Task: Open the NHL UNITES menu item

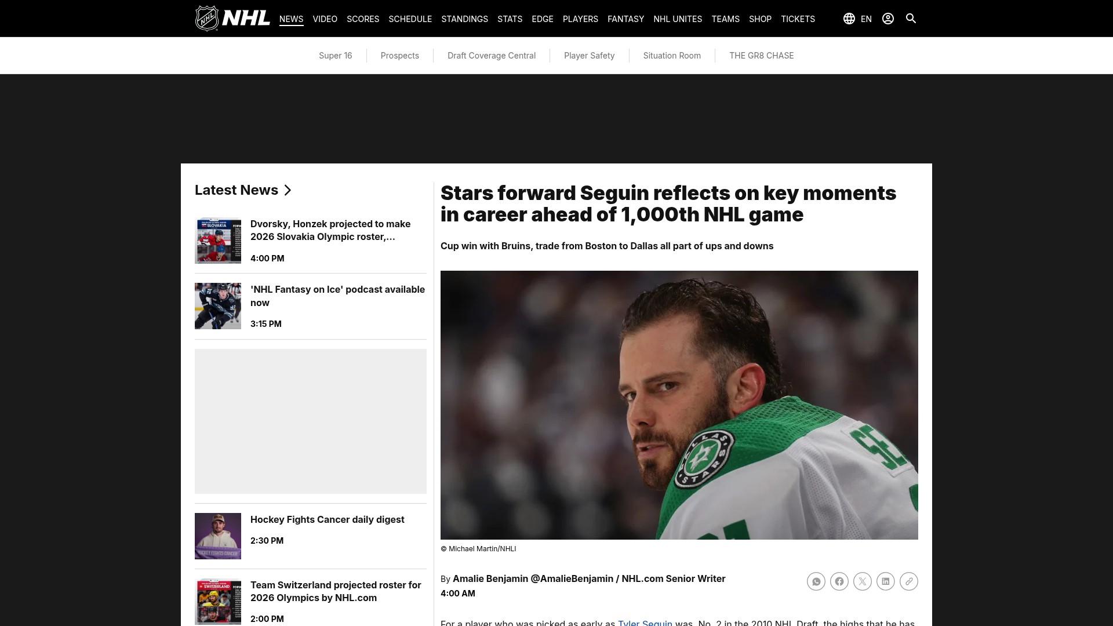Action: click(678, 19)
